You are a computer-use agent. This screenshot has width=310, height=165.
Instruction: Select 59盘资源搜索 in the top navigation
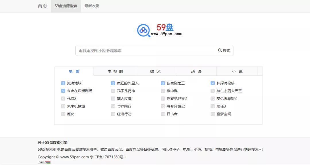[x=66, y=6]
